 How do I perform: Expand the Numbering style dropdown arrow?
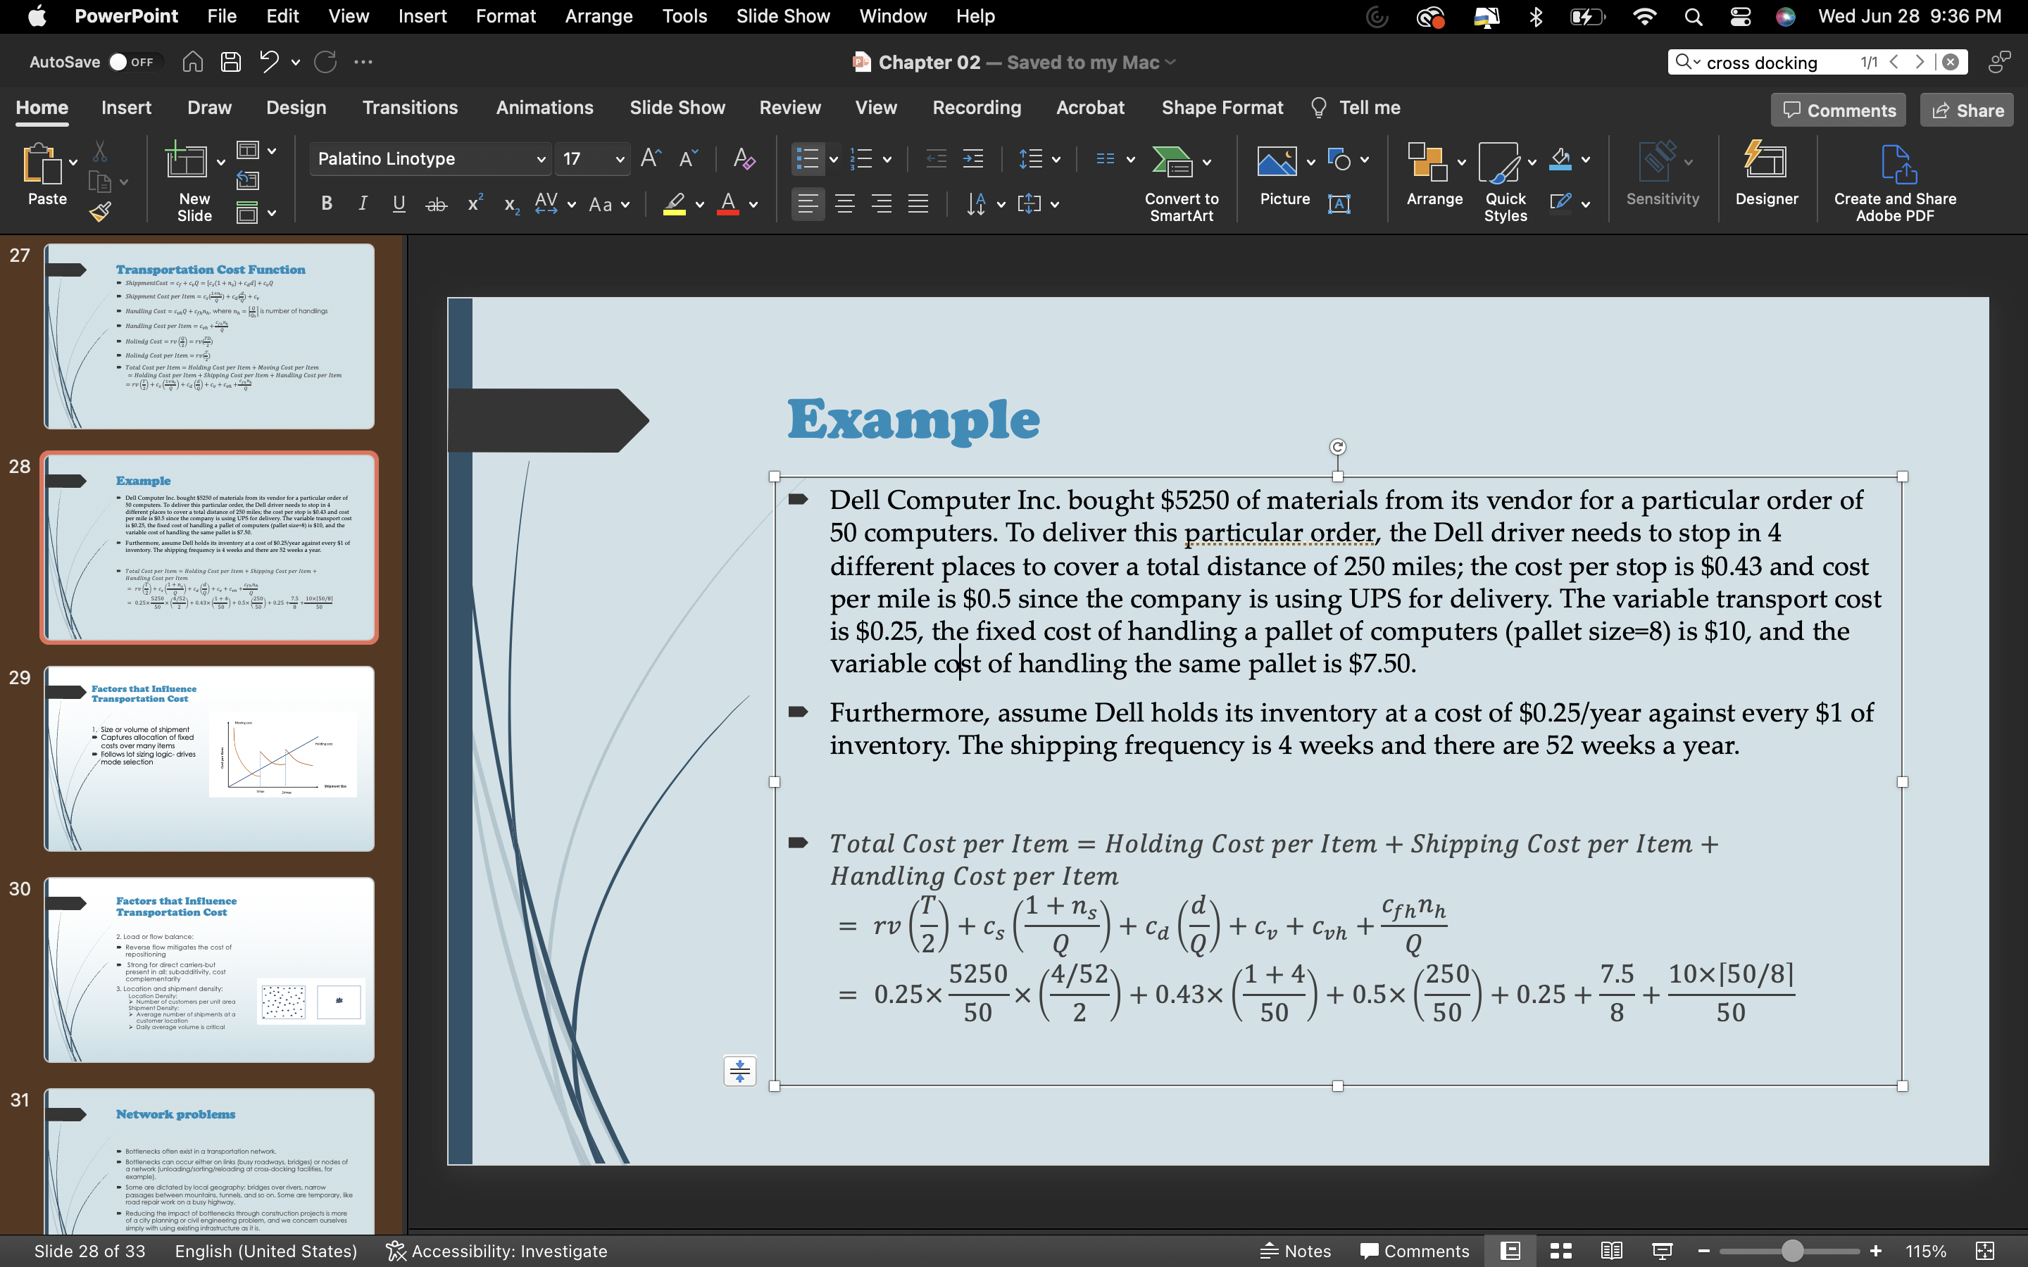click(887, 159)
